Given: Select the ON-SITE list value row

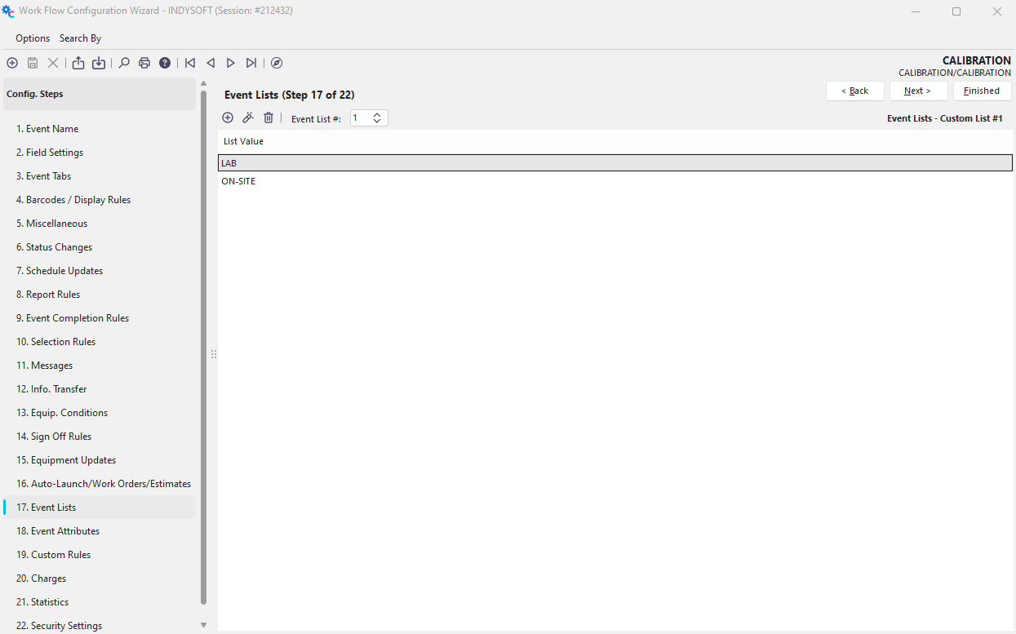Looking at the screenshot, I should (x=238, y=181).
